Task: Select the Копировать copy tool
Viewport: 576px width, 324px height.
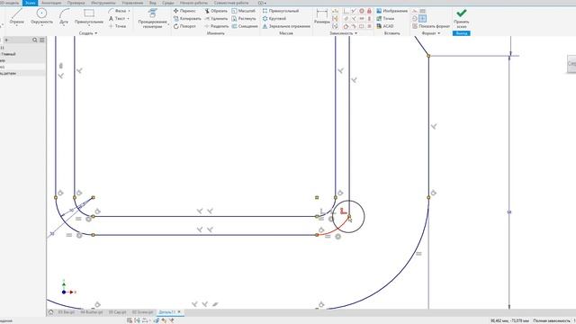Action: [187, 18]
